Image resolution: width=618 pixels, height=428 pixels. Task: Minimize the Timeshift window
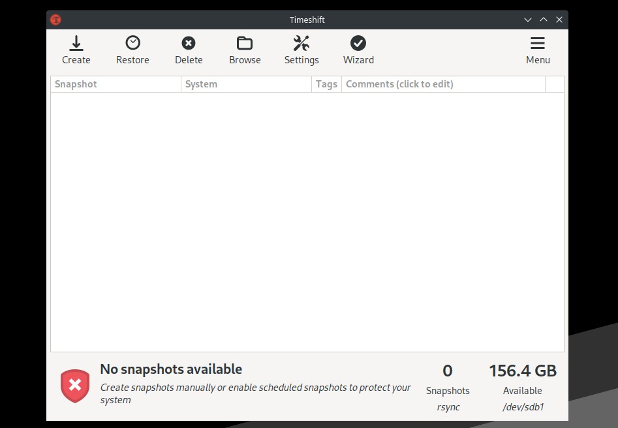(528, 20)
